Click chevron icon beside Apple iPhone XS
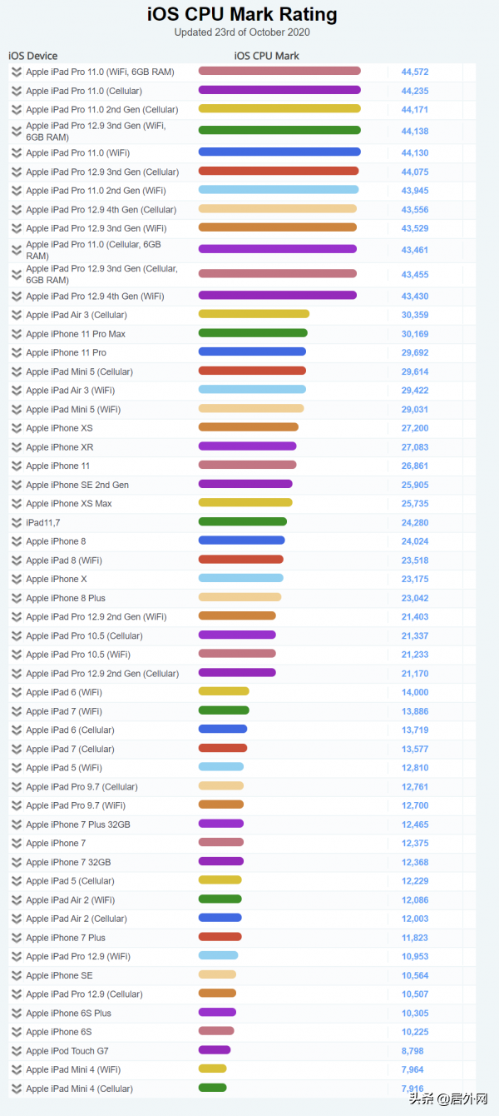Image resolution: width=499 pixels, height=1116 pixels. click(16, 428)
